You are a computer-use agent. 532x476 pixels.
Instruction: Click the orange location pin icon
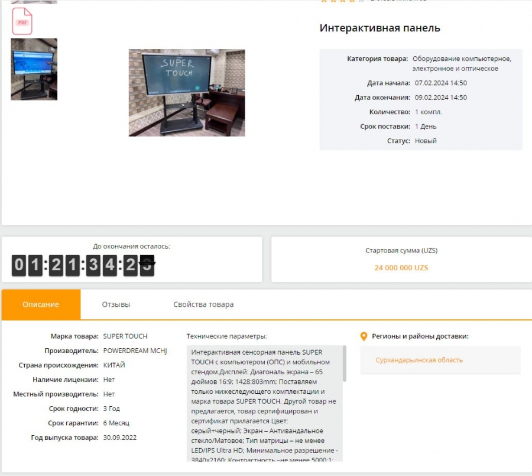pos(364,336)
